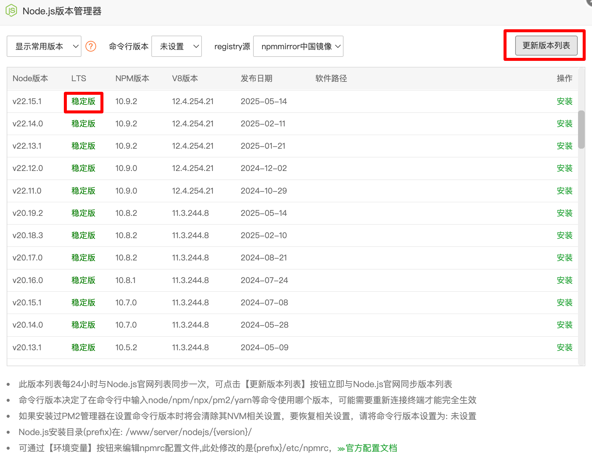Click the 更新版本列表 button

pyautogui.click(x=546, y=46)
